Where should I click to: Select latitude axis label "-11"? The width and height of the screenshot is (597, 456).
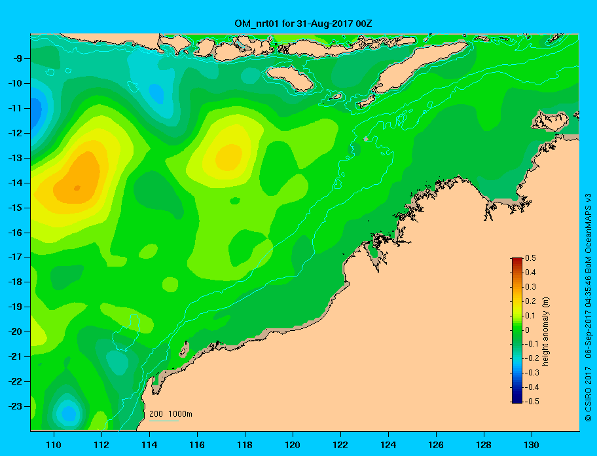tap(15, 108)
